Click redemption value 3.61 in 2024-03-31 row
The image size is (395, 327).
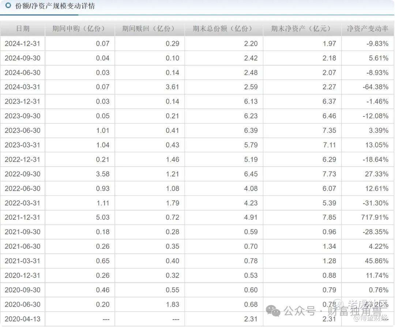tap(173, 87)
